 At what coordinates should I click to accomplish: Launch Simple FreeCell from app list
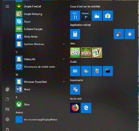click(x=41, y=6)
